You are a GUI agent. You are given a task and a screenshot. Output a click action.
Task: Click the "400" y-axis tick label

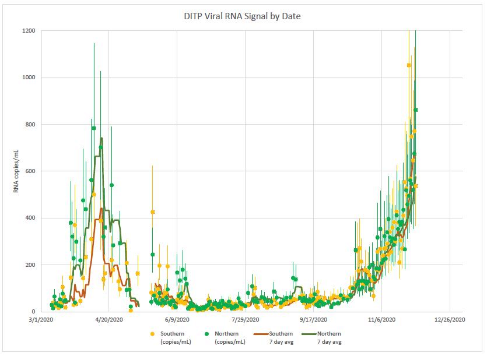click(30, 218)
